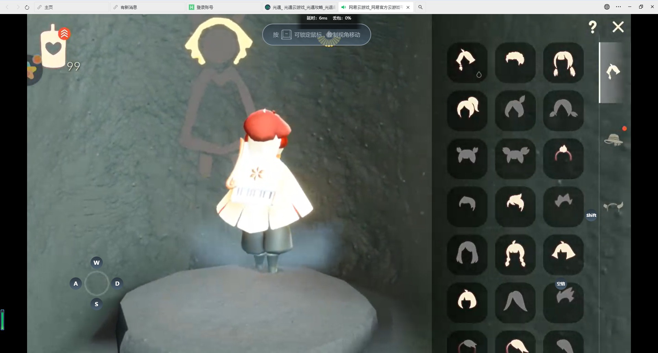Go forward with browser forward arrow
This screenshot has width=658, height=353.
pyautogui.click(x=18, y=7)
